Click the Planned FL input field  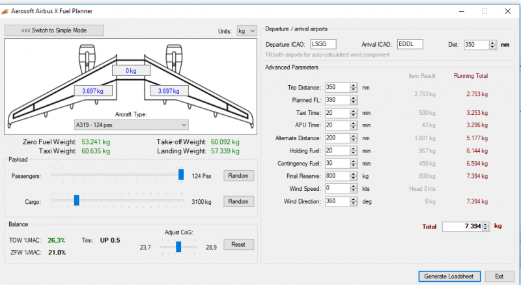(337, 100)
